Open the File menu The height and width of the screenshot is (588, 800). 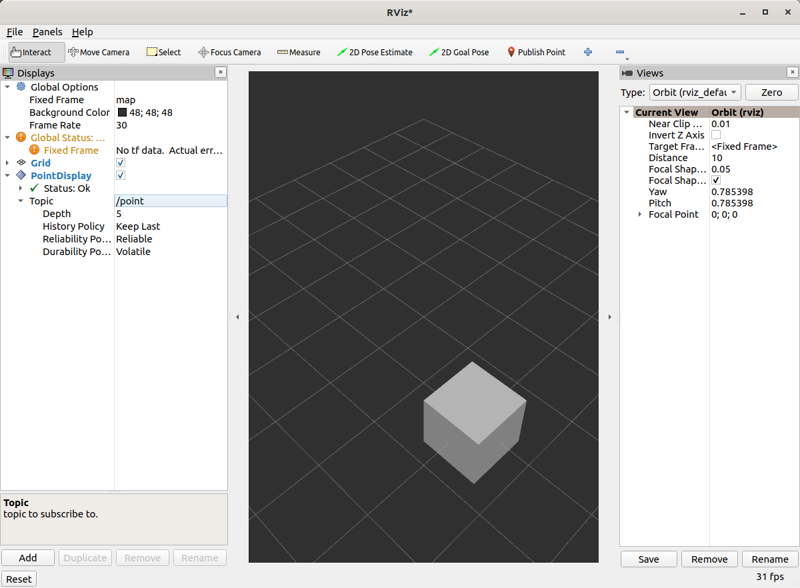click(15, 32)
